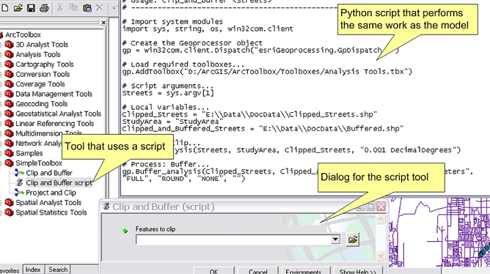Open the Cartography Tools label
The height and width of the screenshot is (274, 490).
point(45,64)
